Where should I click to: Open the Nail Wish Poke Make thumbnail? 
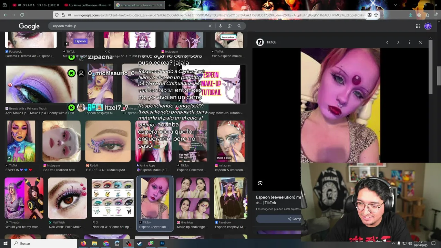(68, 198)
